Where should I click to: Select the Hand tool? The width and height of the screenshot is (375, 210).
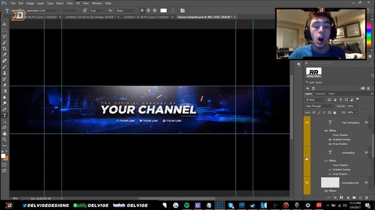(x=4, y=134)
